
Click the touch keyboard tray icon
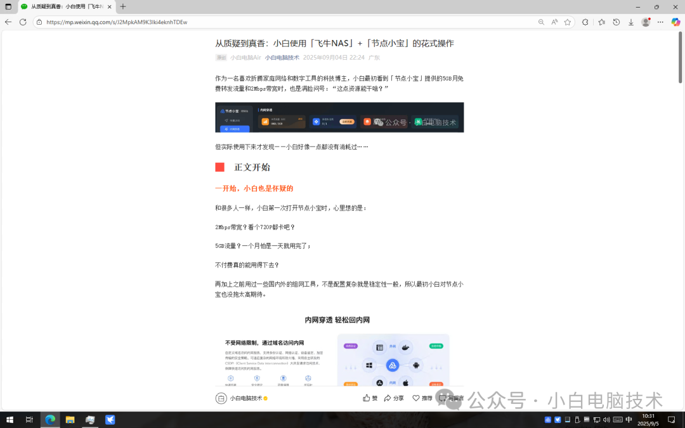(x=618, y=420)
